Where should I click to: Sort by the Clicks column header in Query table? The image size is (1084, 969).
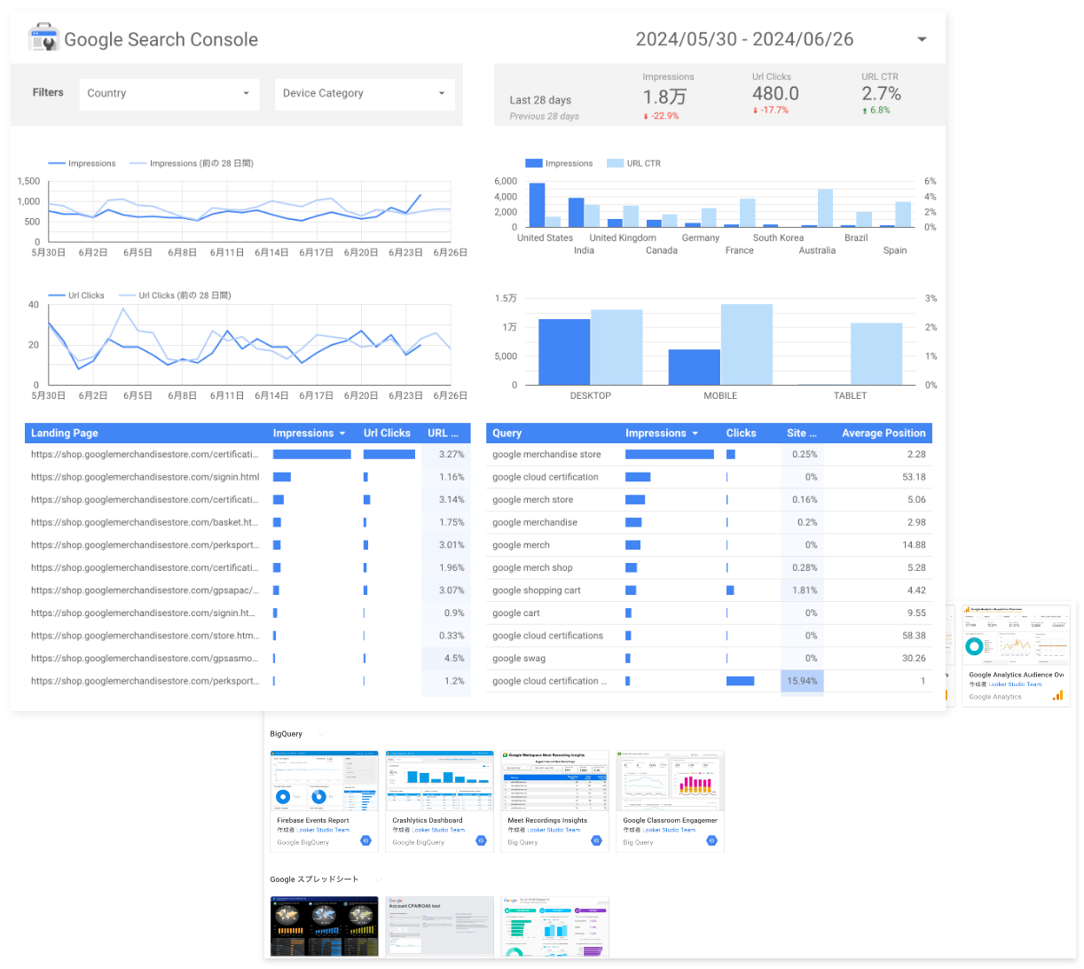coord(742,434)
